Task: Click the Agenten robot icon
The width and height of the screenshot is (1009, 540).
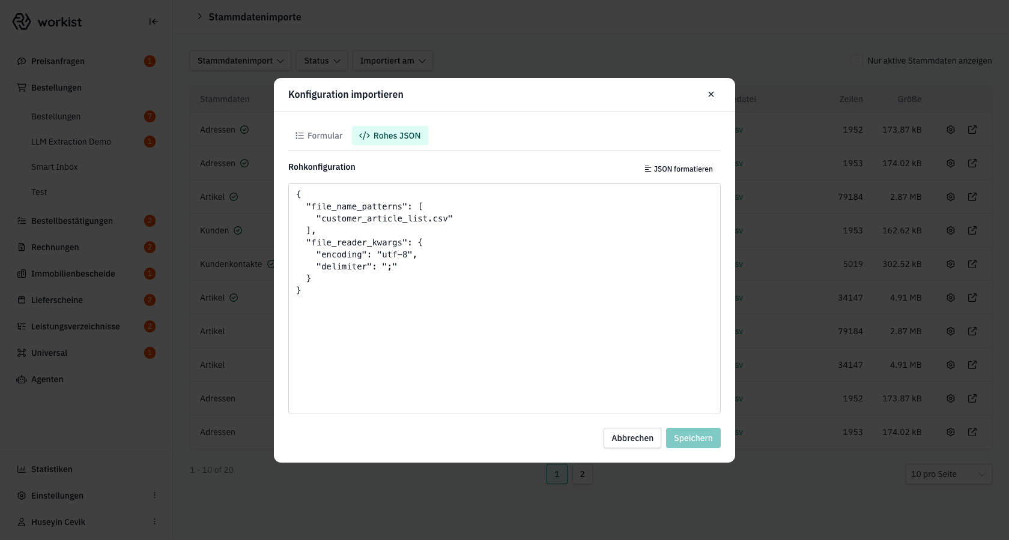Action: tap(22, 379)
